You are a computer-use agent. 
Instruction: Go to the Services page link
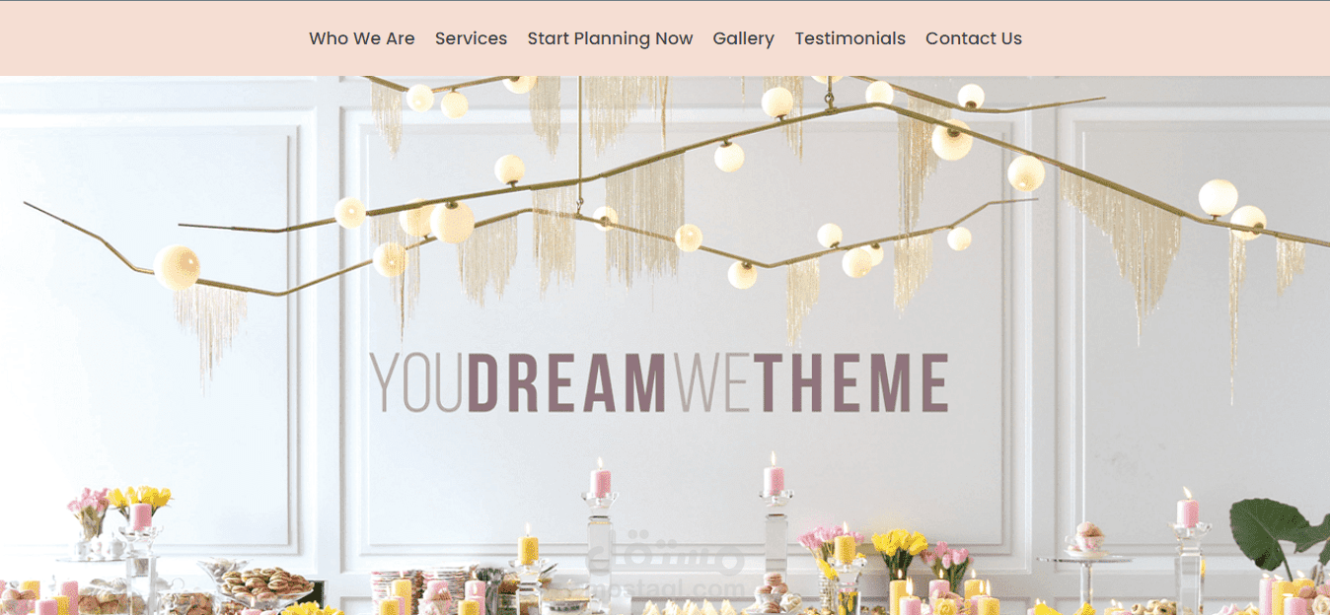(471, 38)
